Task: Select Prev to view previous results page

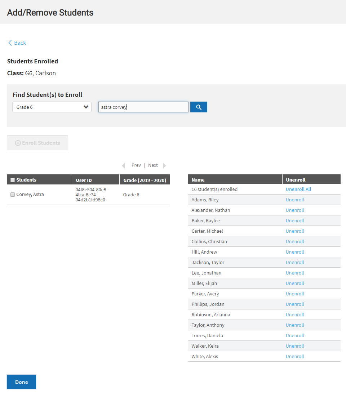Action: 136,165
